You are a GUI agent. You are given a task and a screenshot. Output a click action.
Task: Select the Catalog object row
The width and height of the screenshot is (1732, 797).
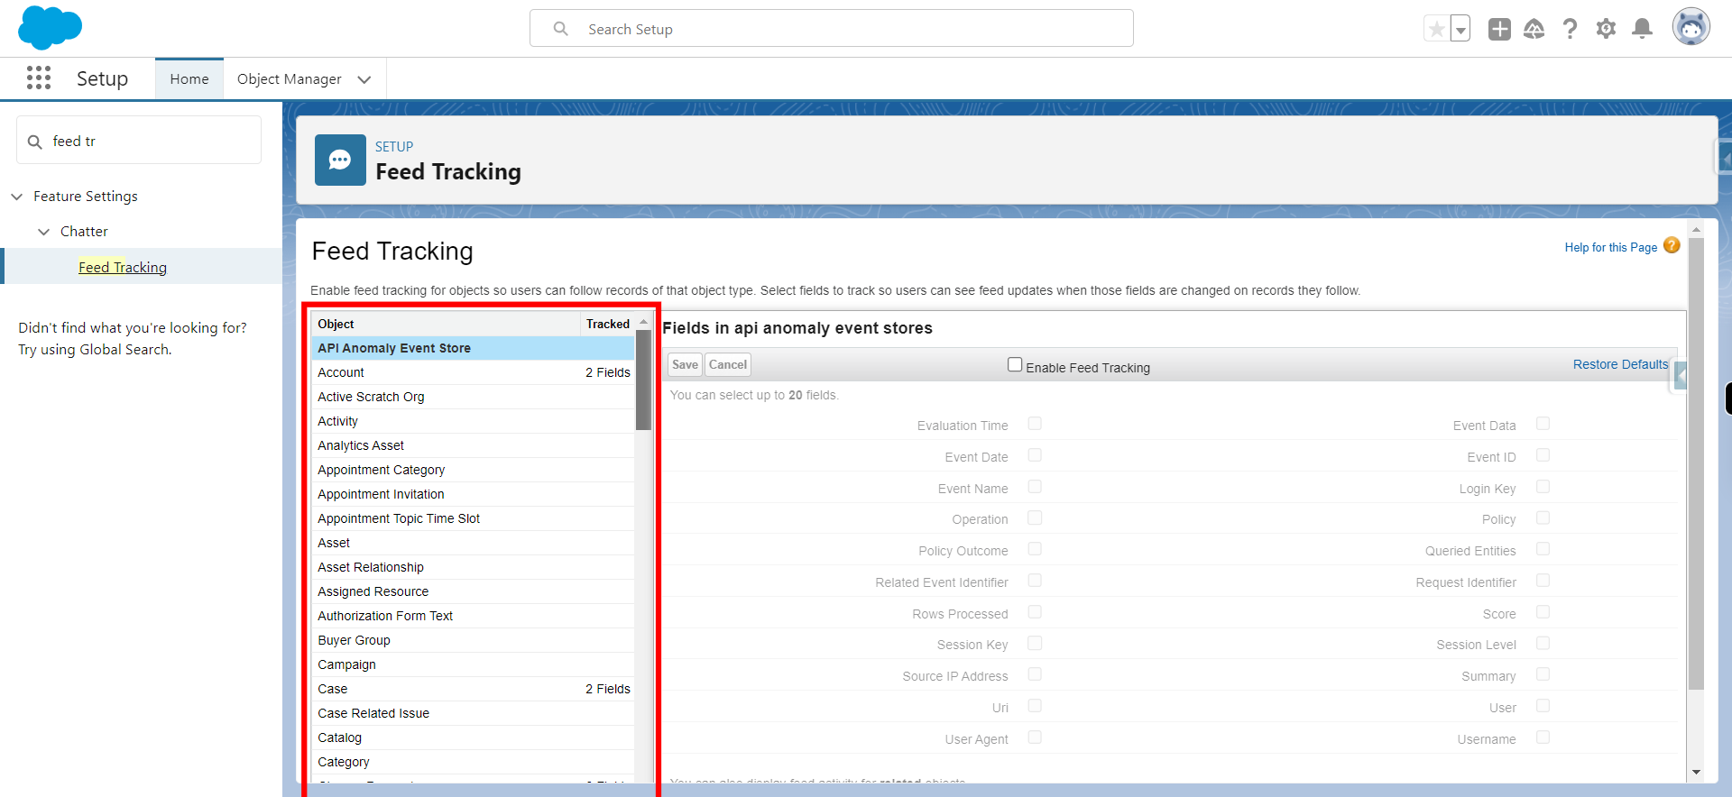coord(473,737)
